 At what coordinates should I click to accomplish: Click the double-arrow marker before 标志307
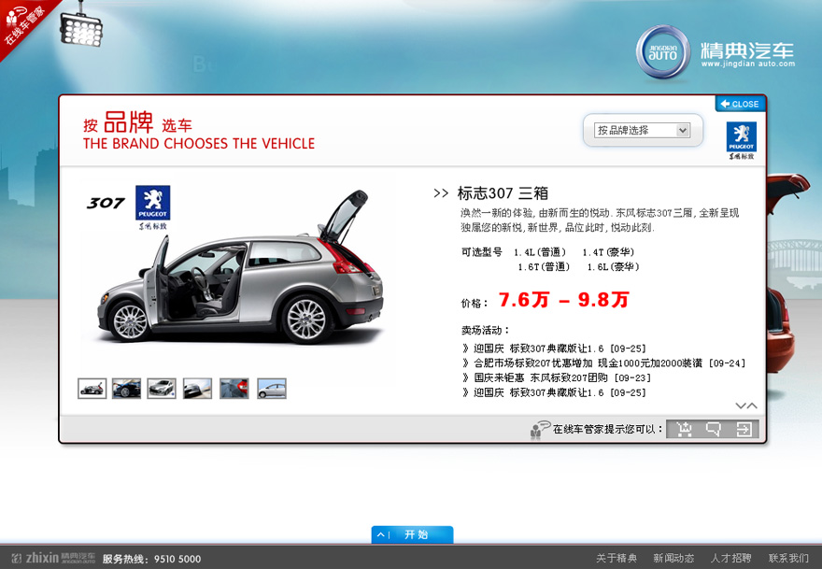(x=441, y=193)
